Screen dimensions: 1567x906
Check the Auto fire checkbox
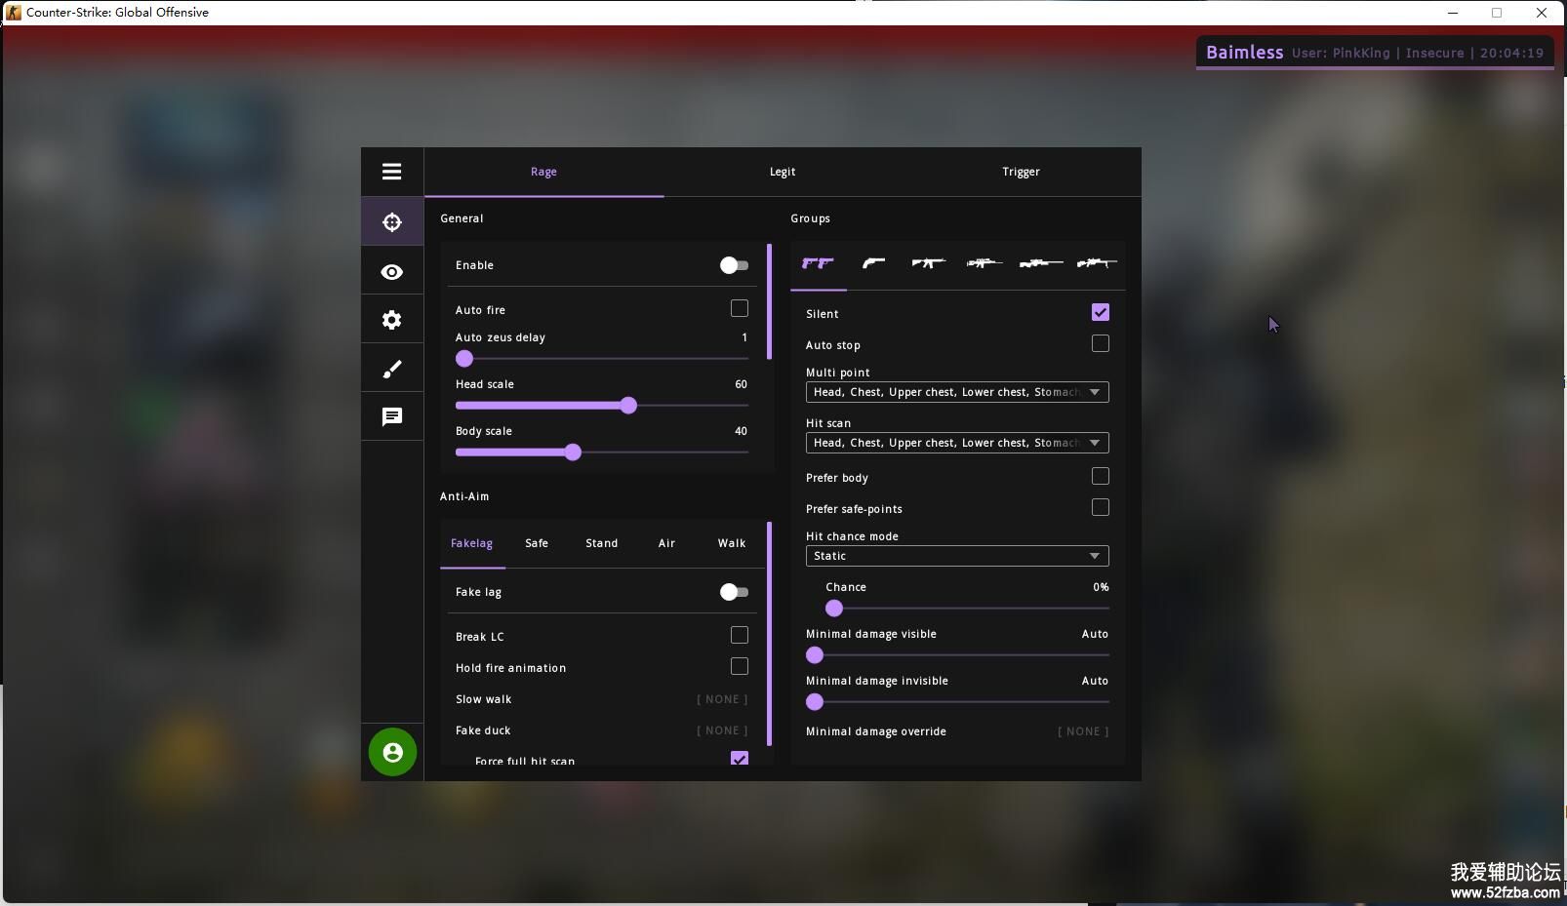click(740, 308)
